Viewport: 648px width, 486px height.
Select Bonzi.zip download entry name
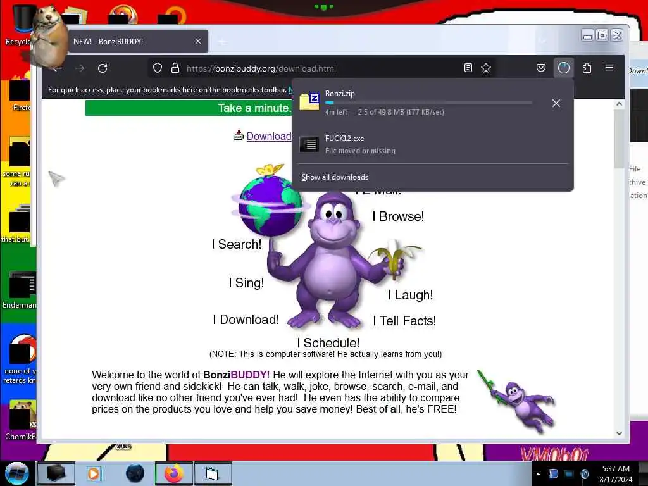pyautogui.click(x=340, y=94)
